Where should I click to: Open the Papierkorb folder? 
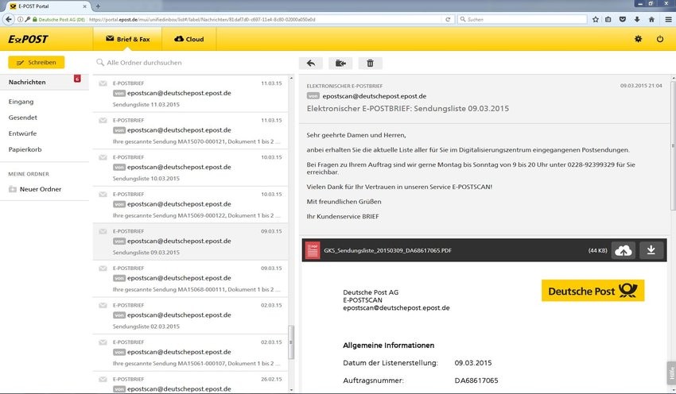coord(25,149)
